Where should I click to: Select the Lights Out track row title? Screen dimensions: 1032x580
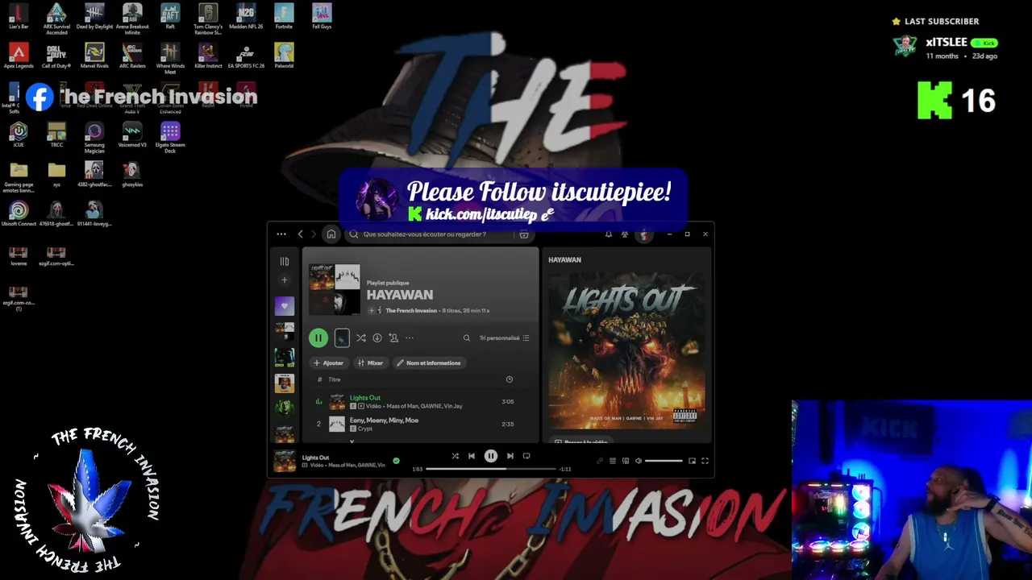(x=364, y=397)
